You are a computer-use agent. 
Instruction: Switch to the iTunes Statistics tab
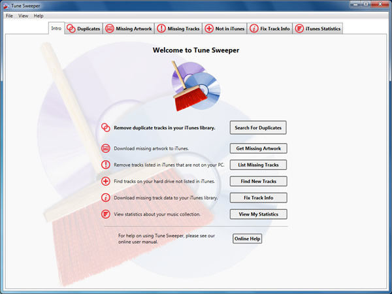pyautogui.click(x=318, y=29)
